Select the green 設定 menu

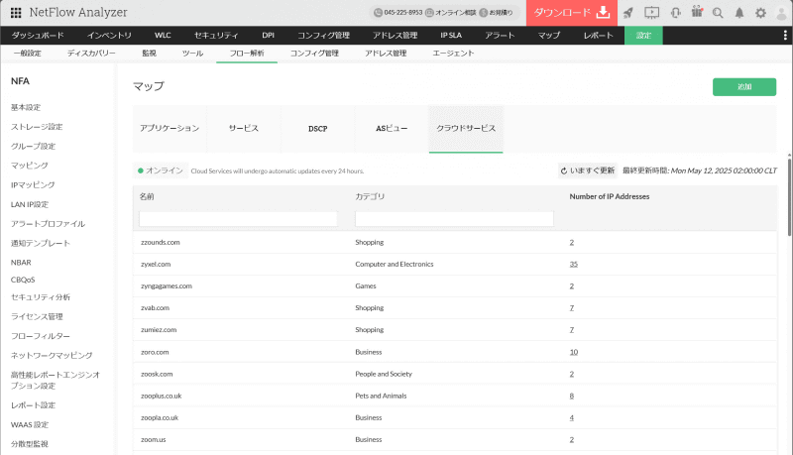click(643, 36)
